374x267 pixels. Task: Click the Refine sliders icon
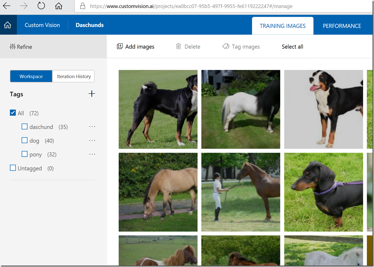[x=12, y=46]
